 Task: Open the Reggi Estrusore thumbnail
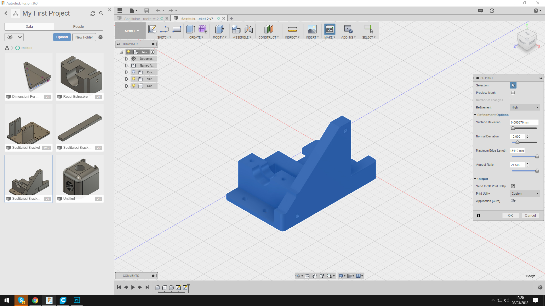(x=80, y=74)
